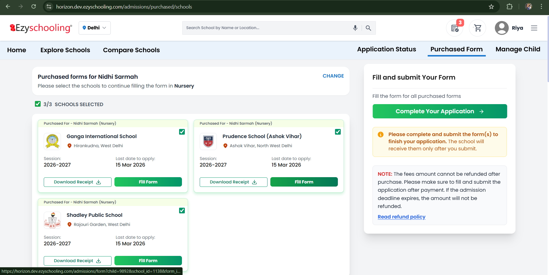
Task: Download Receipt for Prudence School
Action: pos(233,182)
